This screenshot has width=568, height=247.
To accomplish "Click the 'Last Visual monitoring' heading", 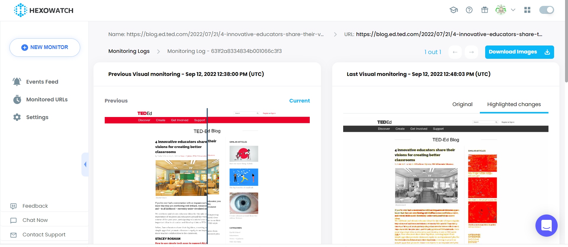I will coord(419,74).
